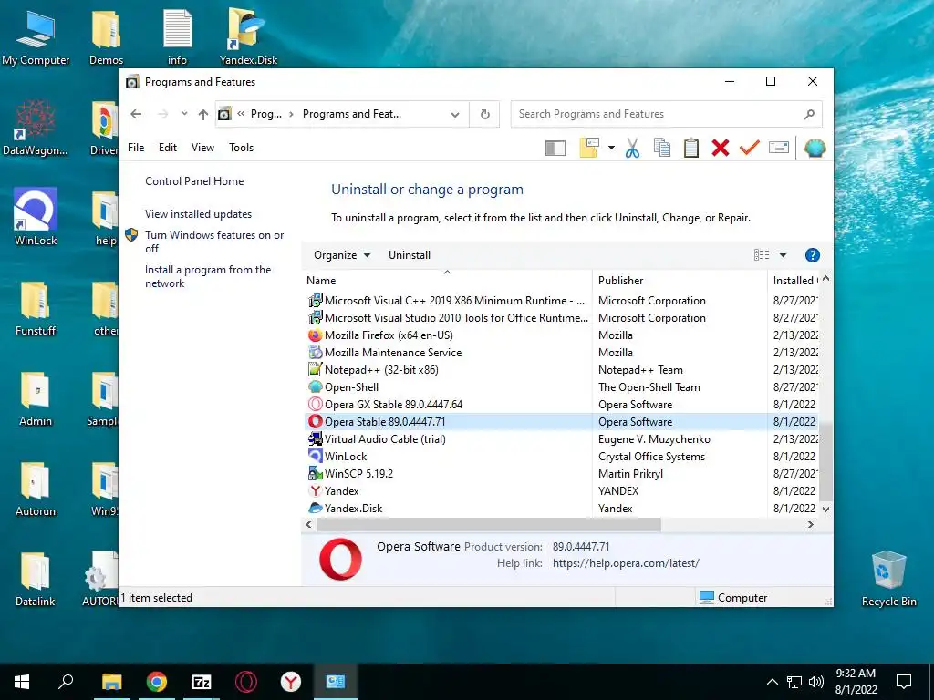
Task: Select Notepad++ (32-bit x86) entry
Action: click(x=561, y=370)
